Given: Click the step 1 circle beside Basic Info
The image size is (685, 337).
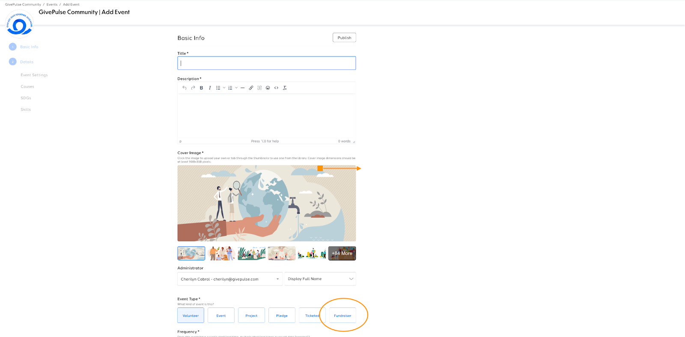Looking at the screenshot, I should pos(13,47).
